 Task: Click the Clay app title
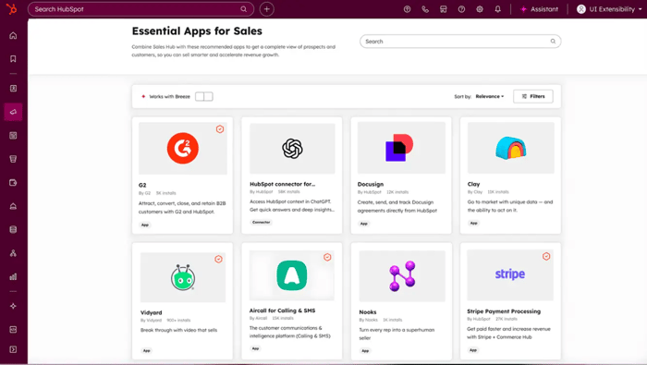[473, 184]
